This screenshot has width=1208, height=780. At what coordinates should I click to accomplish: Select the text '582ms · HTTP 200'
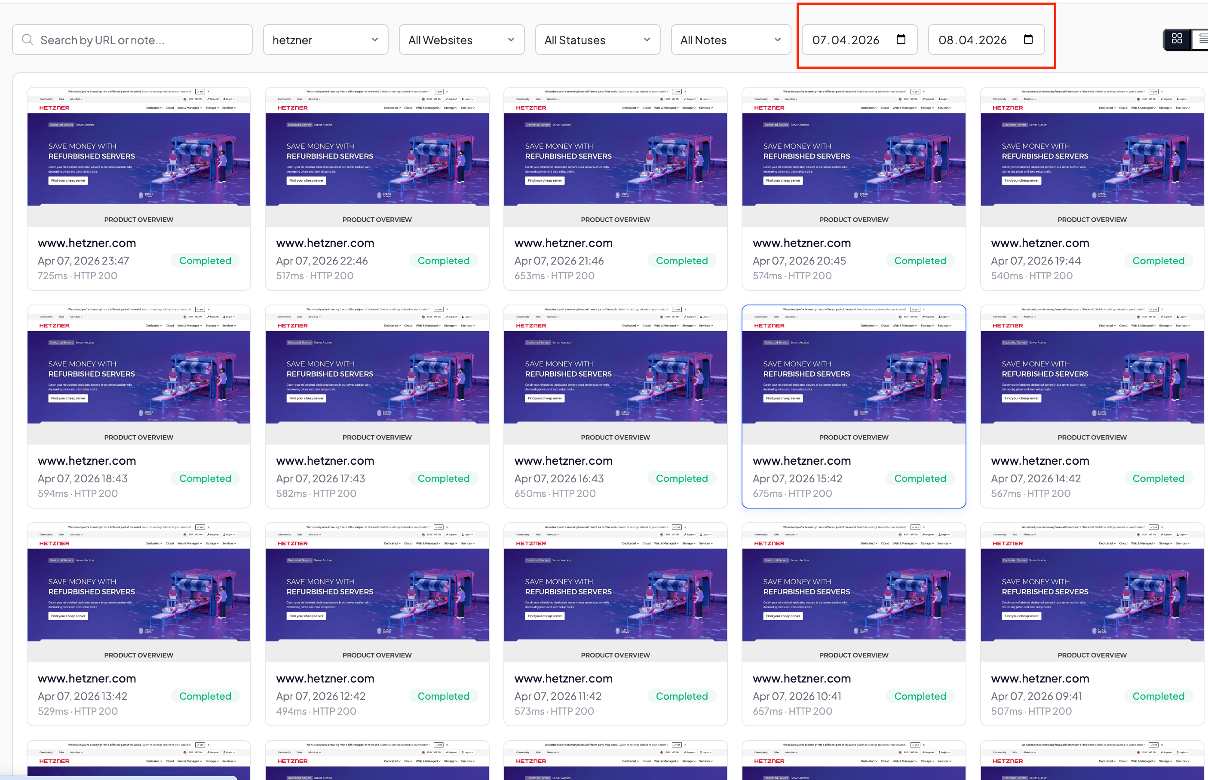[x=316, y=494]
